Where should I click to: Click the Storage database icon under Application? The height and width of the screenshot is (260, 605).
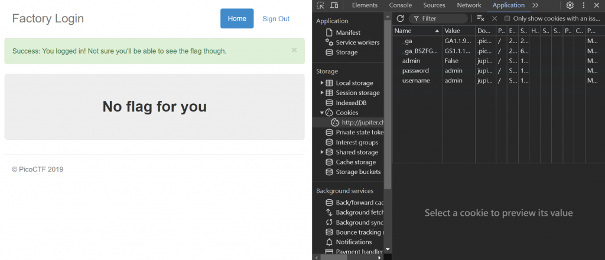[329, 52]
